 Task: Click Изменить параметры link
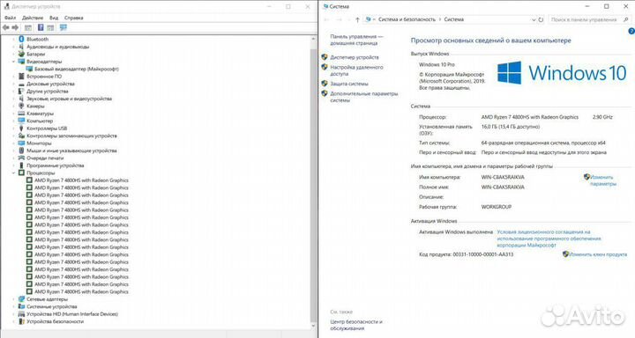pos(602,180)
